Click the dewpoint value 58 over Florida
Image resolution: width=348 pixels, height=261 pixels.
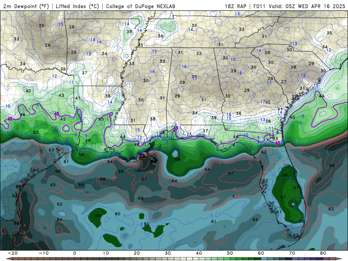pyautogui.click(x=285, y=175)
